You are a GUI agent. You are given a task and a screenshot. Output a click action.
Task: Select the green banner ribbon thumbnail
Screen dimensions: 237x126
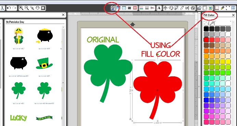(44, 118)
